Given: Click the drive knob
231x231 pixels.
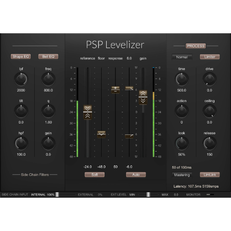Looking at the screenshot, I should (x=209, y=79).
